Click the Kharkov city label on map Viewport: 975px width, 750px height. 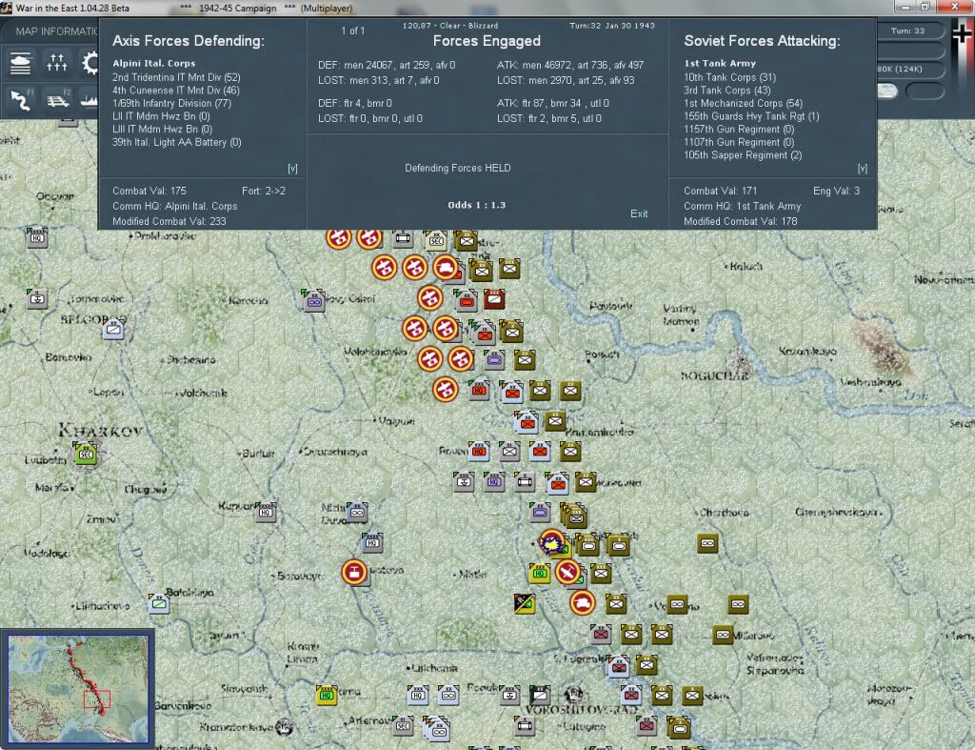[x=101, y=431]
